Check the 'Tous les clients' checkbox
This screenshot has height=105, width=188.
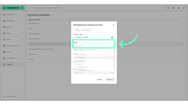point(76,55)
